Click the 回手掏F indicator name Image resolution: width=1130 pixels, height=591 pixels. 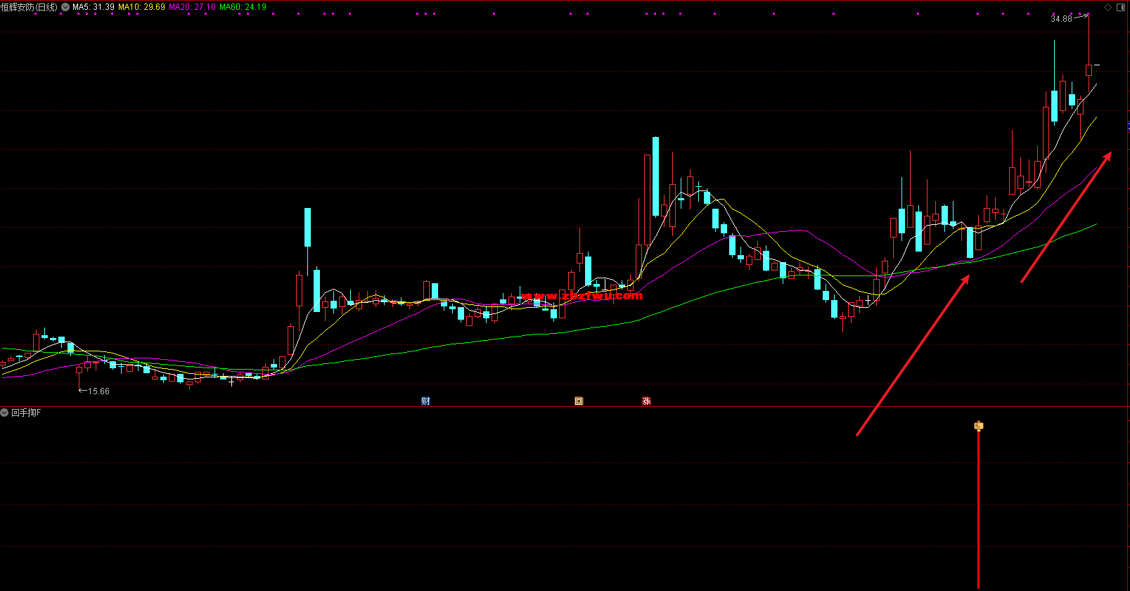point(26,413)
